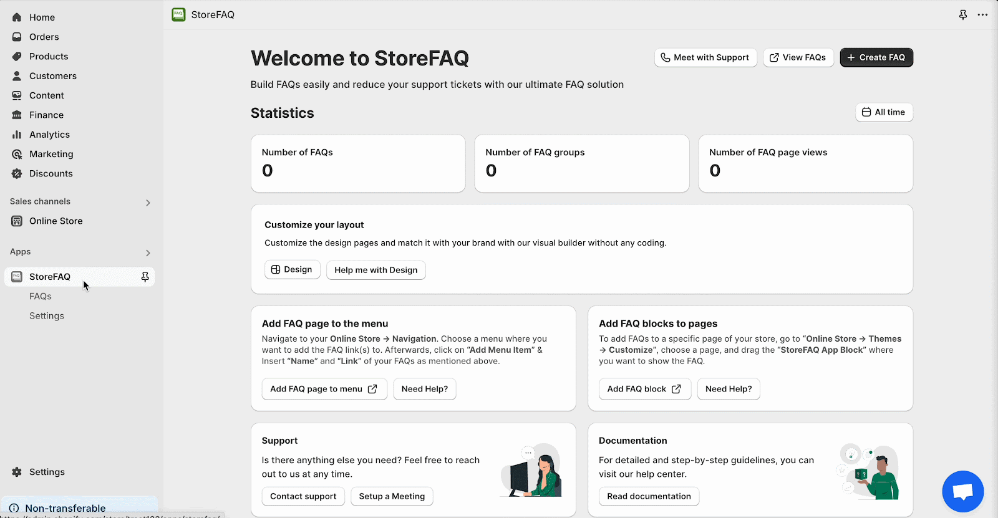
Task: Click the documentation illustration
Action: (869, 471)
